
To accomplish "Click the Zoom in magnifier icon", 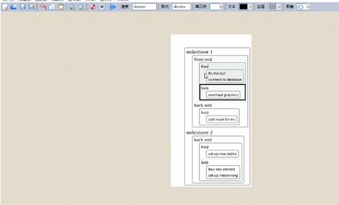I will pyautogui.click(x=72, y=7).
